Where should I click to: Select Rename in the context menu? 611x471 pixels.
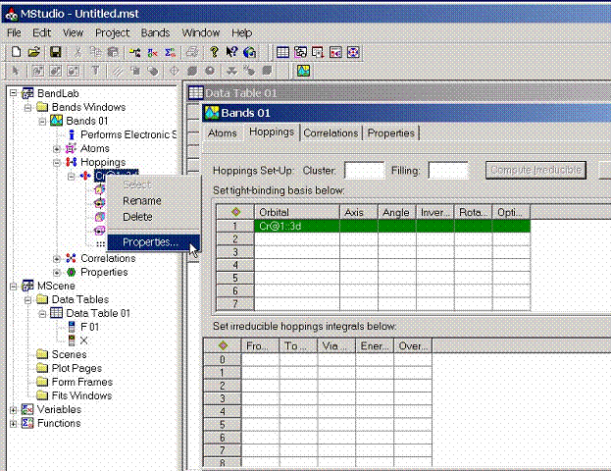pyautogui.click(x=141, y=201)
